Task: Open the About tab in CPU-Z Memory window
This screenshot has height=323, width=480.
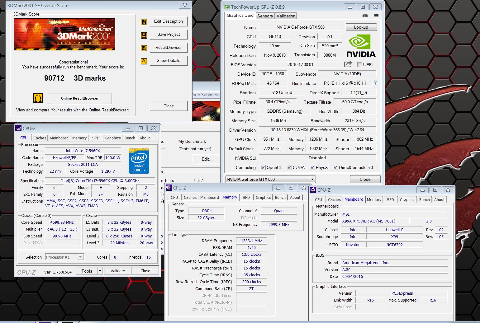Action: click(x=295, y=197)
